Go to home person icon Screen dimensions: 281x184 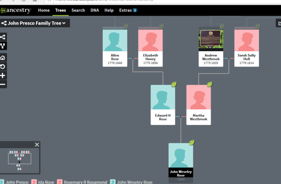[x=3, y=58]
